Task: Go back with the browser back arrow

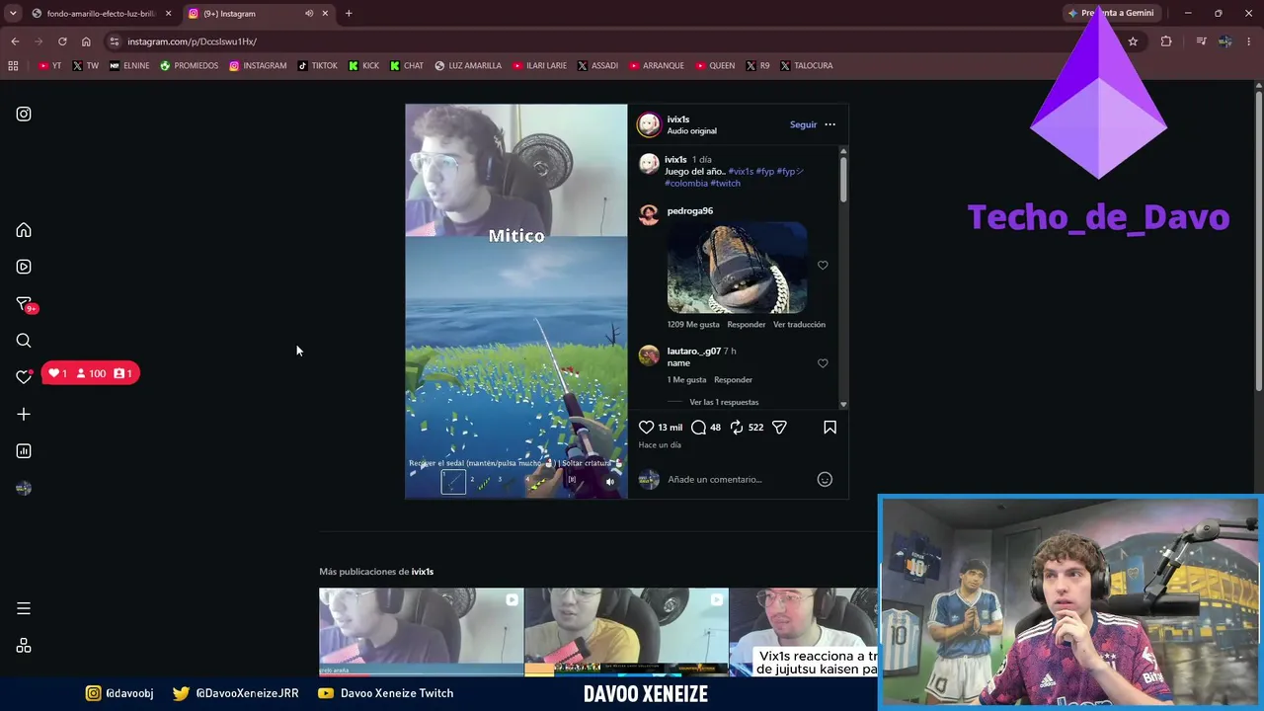Action: point(15,41)
